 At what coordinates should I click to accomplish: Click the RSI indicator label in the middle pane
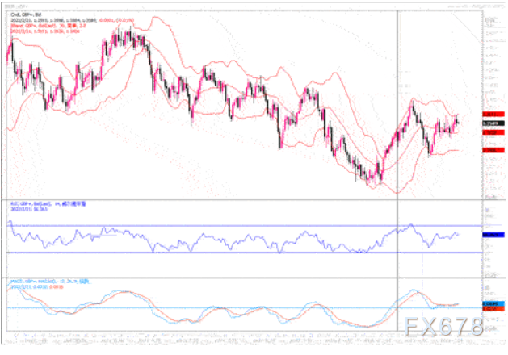click(x=48, y=204)
